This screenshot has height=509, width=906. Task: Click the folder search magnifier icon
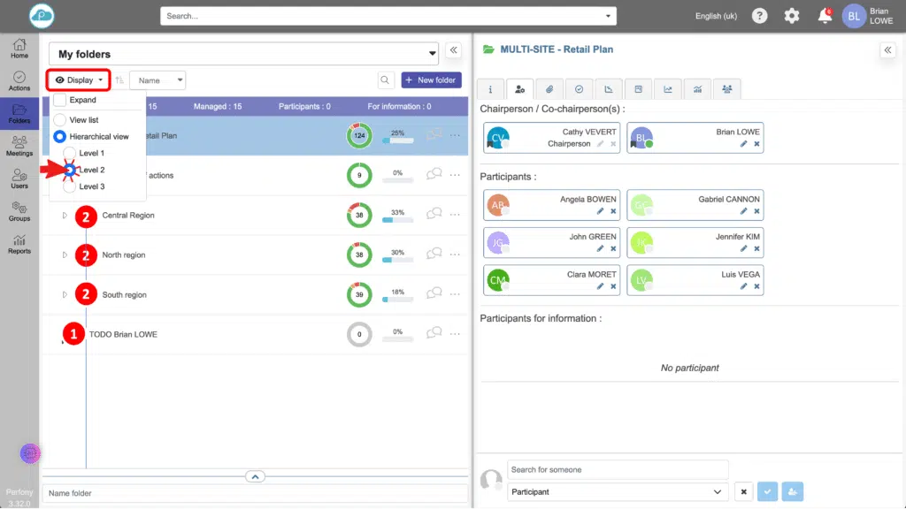tap(386, 80)
